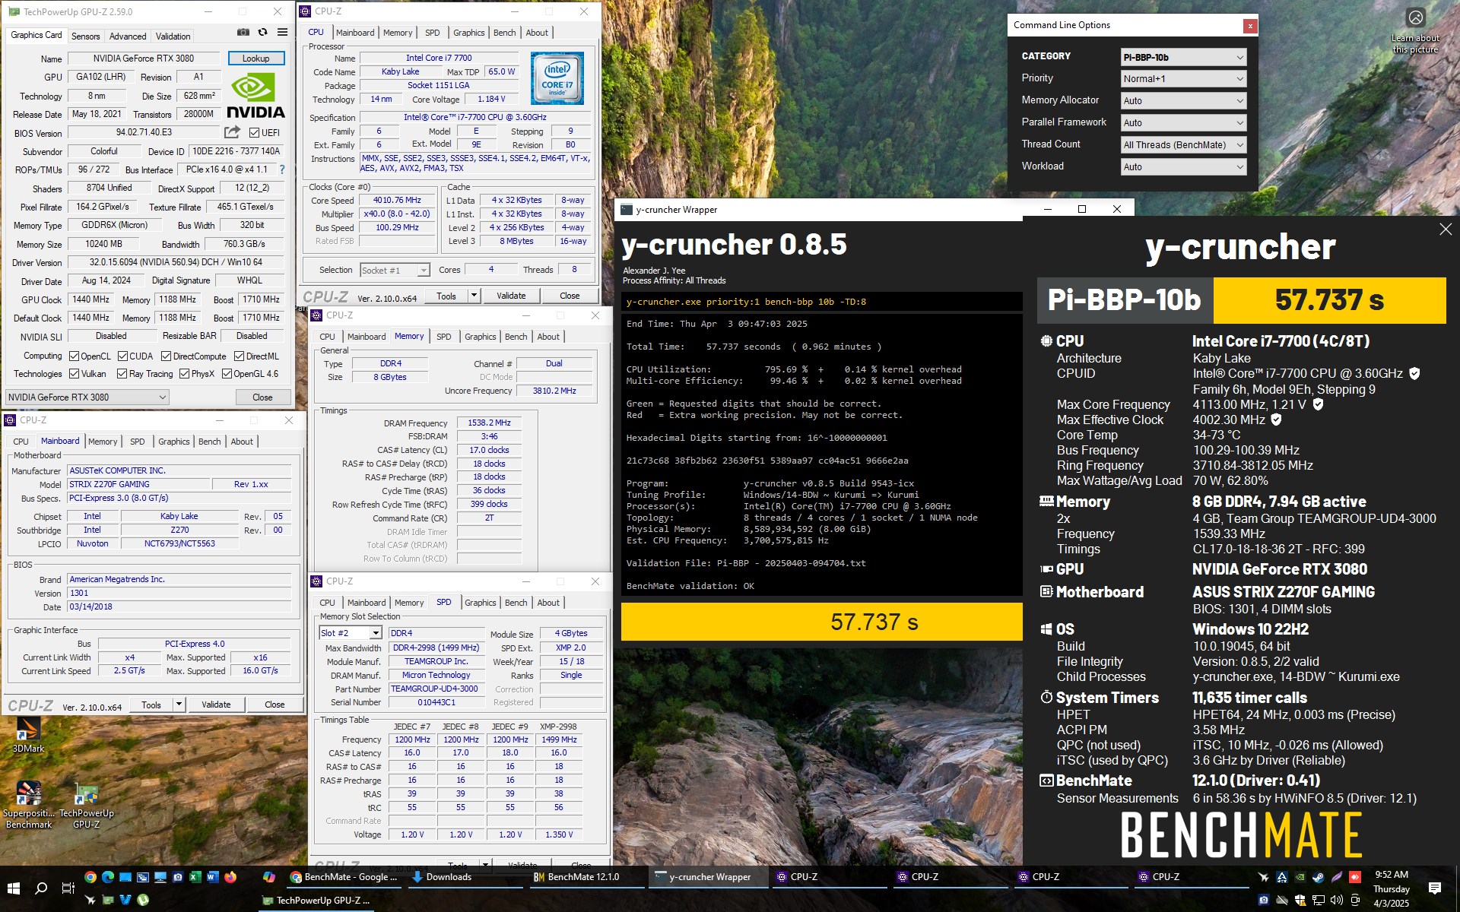This screenshot has width=1460, height=912.
Task: Open the CATEGORY dropdown showing Pi-BBP-10b
Action: [1183, 57]
